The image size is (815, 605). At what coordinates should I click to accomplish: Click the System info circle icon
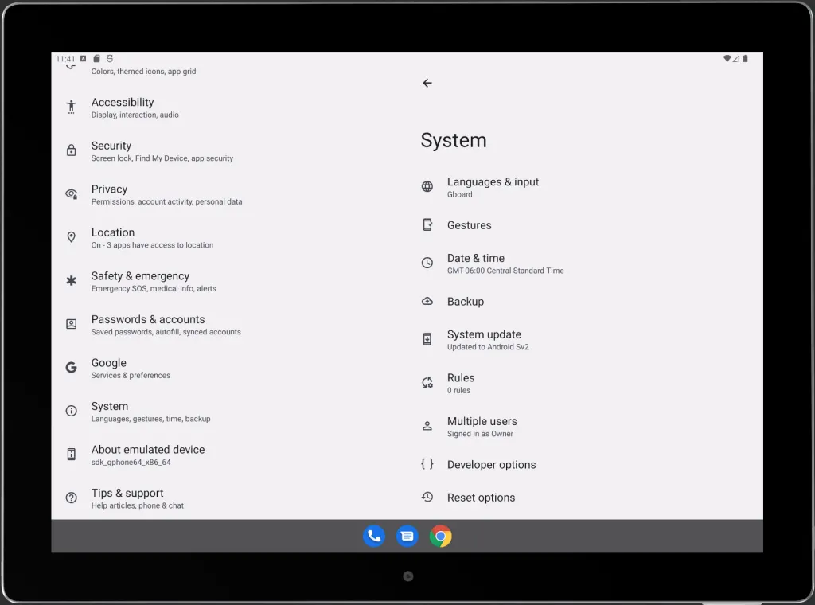[x=71, y=411]
